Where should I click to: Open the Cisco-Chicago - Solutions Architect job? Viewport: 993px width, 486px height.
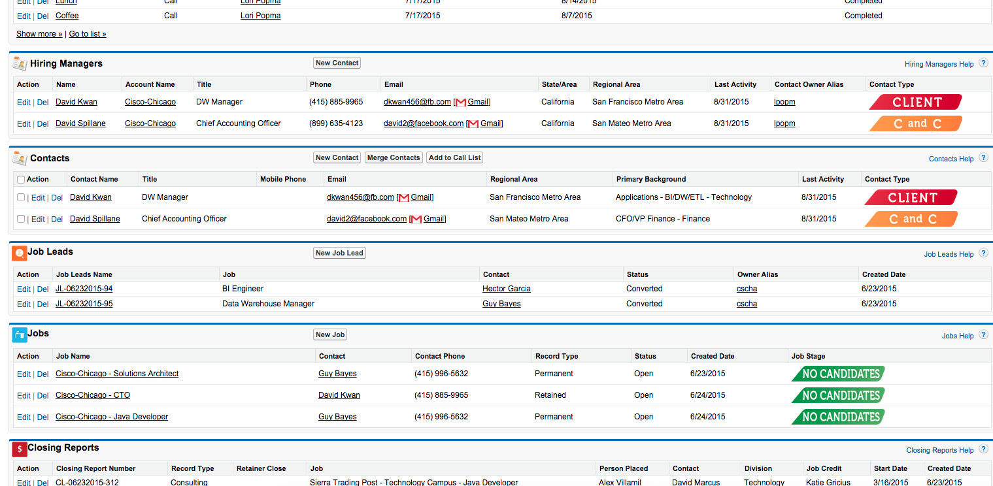[117, 374]
